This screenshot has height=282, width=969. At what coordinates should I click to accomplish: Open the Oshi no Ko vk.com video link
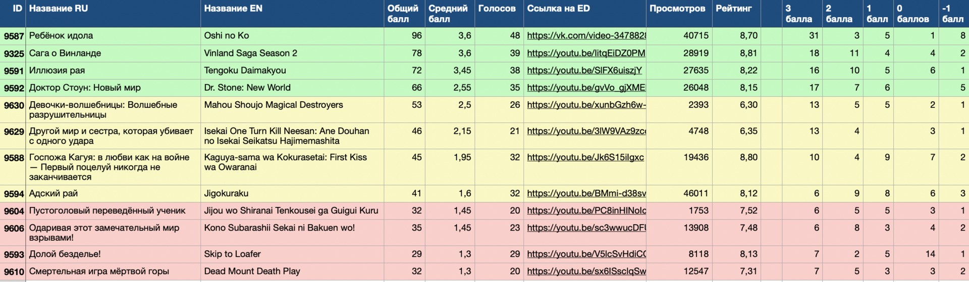click(586, 36)
